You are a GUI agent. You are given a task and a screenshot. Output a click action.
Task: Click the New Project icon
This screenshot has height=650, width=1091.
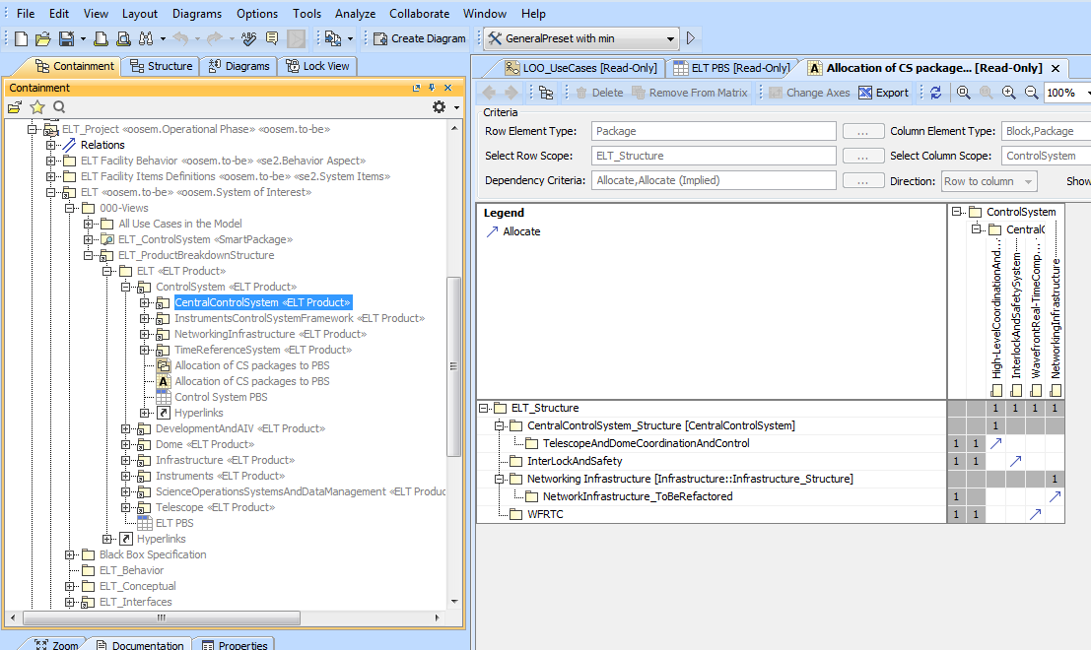22,38
